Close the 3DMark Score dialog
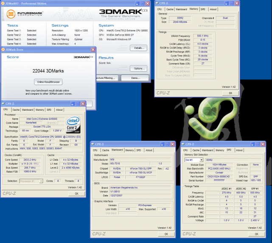Screen dimensions: 272x243 tap(93, 50)
